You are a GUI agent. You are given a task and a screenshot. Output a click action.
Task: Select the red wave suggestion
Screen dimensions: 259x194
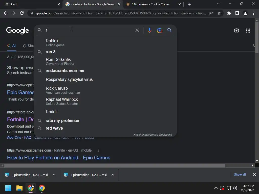[x=105, y=128]
